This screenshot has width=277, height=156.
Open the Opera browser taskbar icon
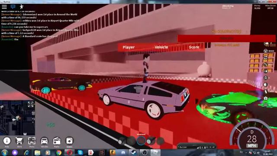69,153
